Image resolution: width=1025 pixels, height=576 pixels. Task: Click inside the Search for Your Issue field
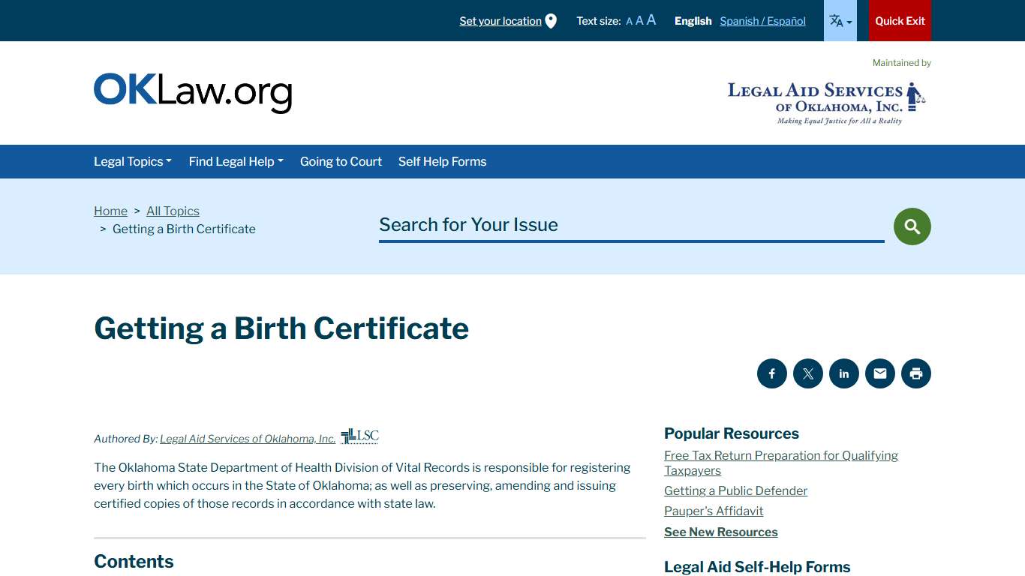pos(630,224)
